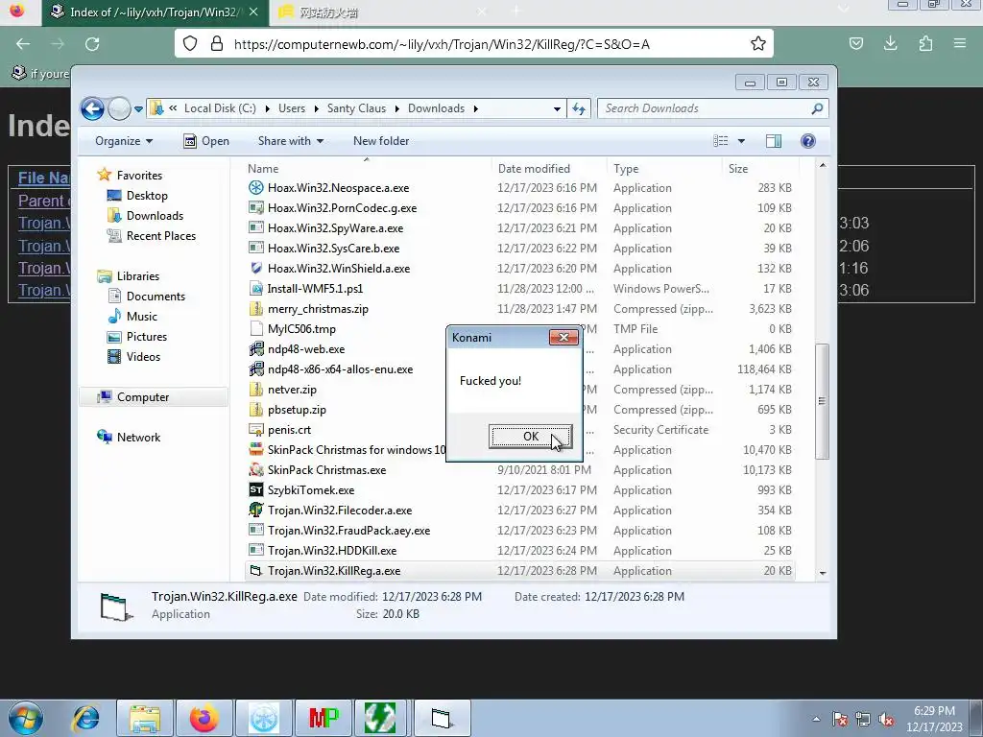This screenshot has height=737, width=983.
Task: Select SkinPack Christmas.exe icon
Action: (x=255, y=470)
